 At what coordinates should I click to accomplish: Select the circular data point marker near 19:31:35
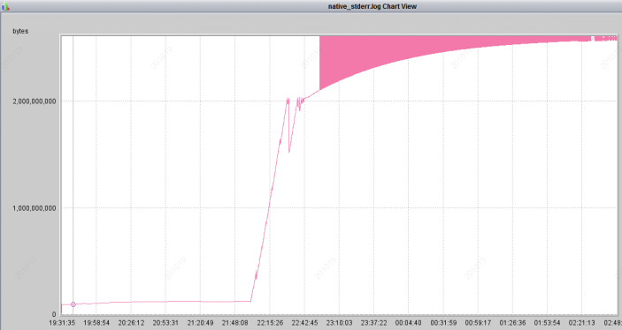(x=73, y=304)
